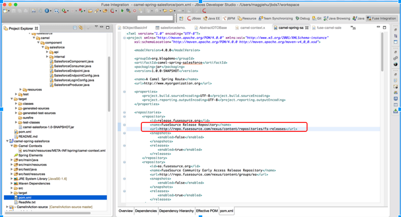
Task: Select the Spring Elements node
Action: 28,155
